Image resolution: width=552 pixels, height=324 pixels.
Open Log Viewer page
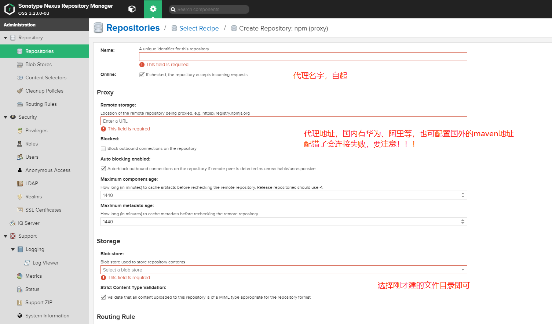point(45,263)
